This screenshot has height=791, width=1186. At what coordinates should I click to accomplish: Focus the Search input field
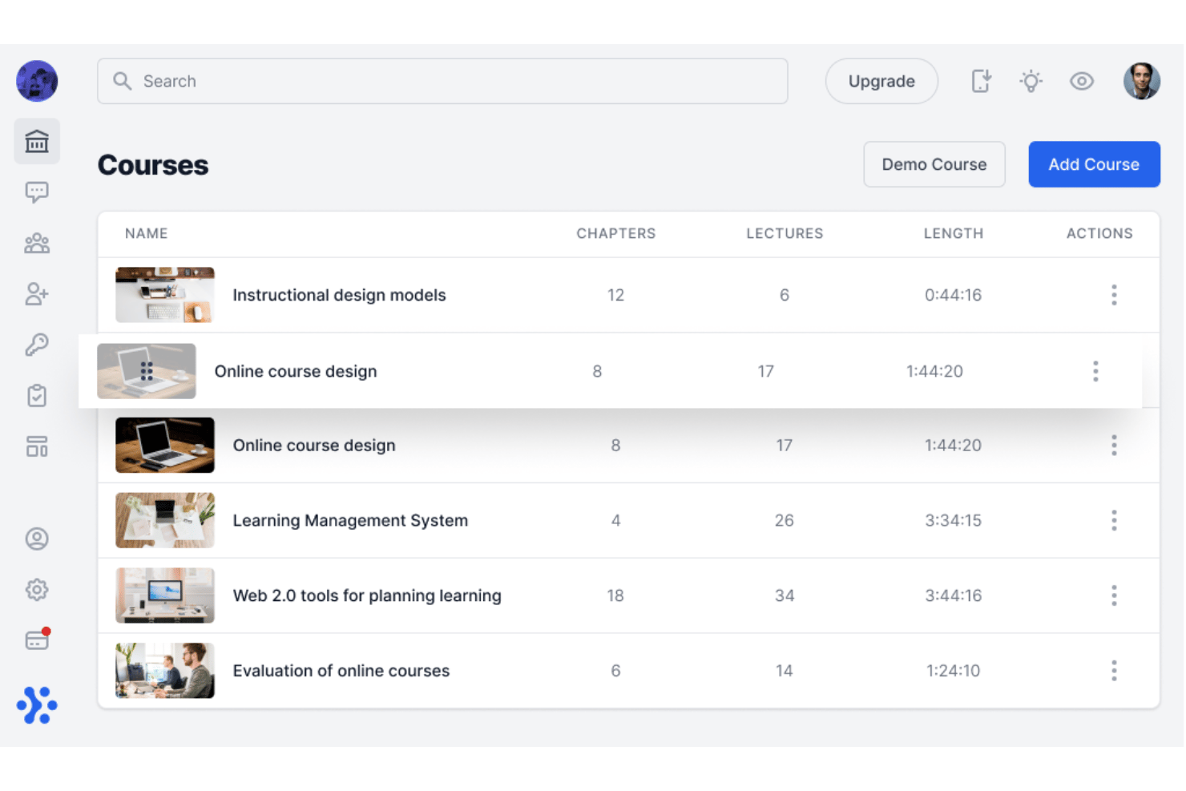442,81
